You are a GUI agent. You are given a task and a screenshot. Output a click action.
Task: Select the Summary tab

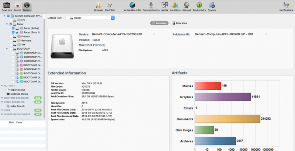click(x=160, y=23)
